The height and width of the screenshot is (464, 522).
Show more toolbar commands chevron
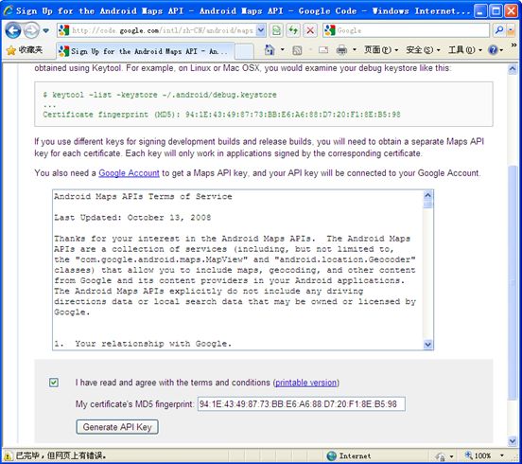(514, 45)
